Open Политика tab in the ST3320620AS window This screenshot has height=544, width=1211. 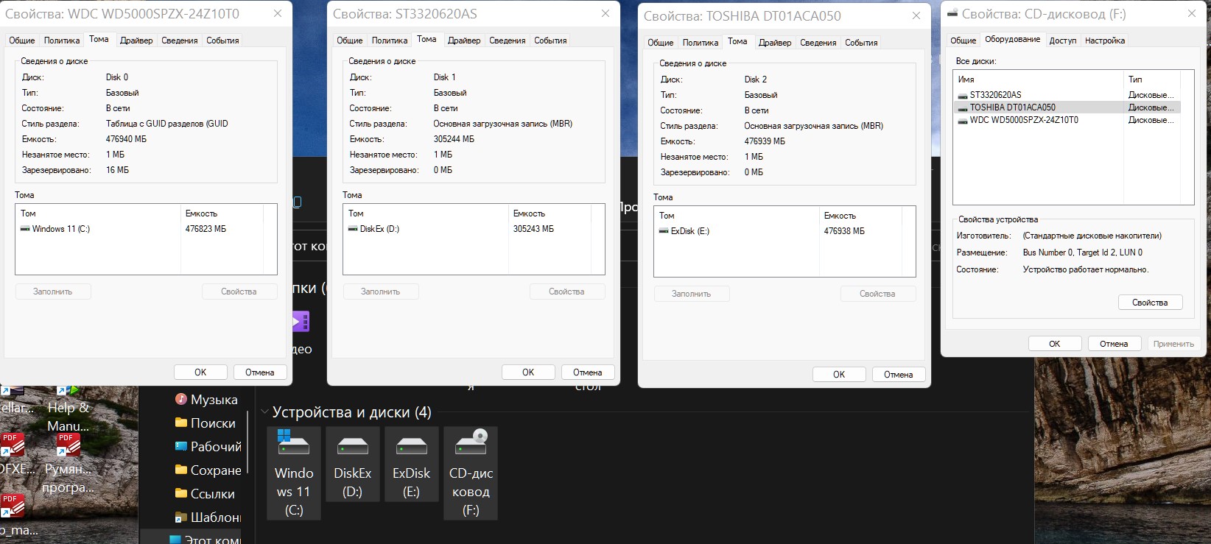tap(389, 40)
